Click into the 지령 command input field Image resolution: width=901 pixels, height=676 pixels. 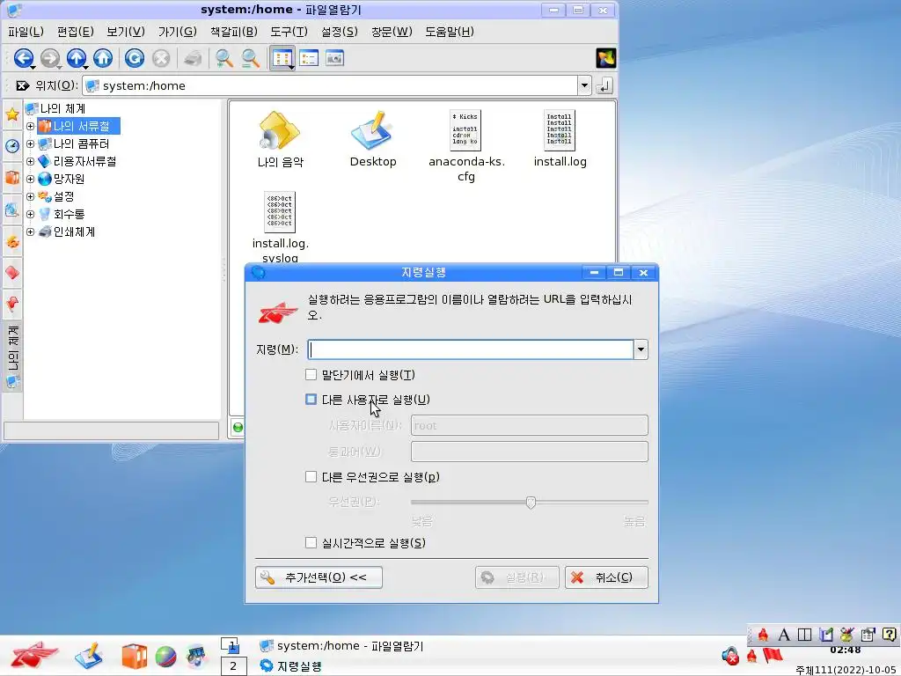tap(471, 349)
